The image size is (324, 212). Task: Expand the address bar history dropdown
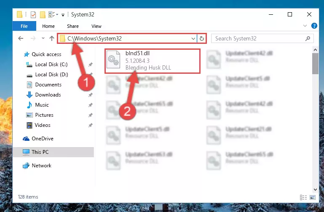click(193, 39)
